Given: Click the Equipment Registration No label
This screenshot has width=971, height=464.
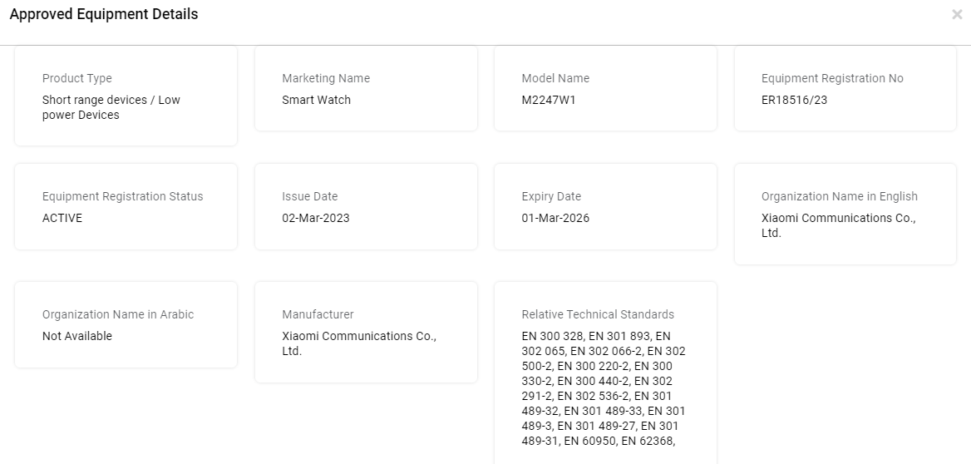Looking at the screenshot, I should click(832, 79).
